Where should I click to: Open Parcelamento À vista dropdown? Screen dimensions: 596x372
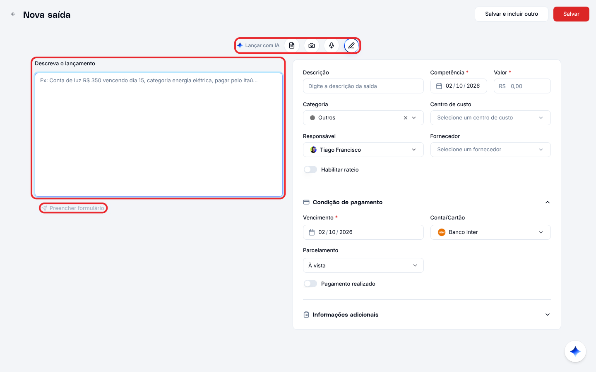tap(363, 265)
